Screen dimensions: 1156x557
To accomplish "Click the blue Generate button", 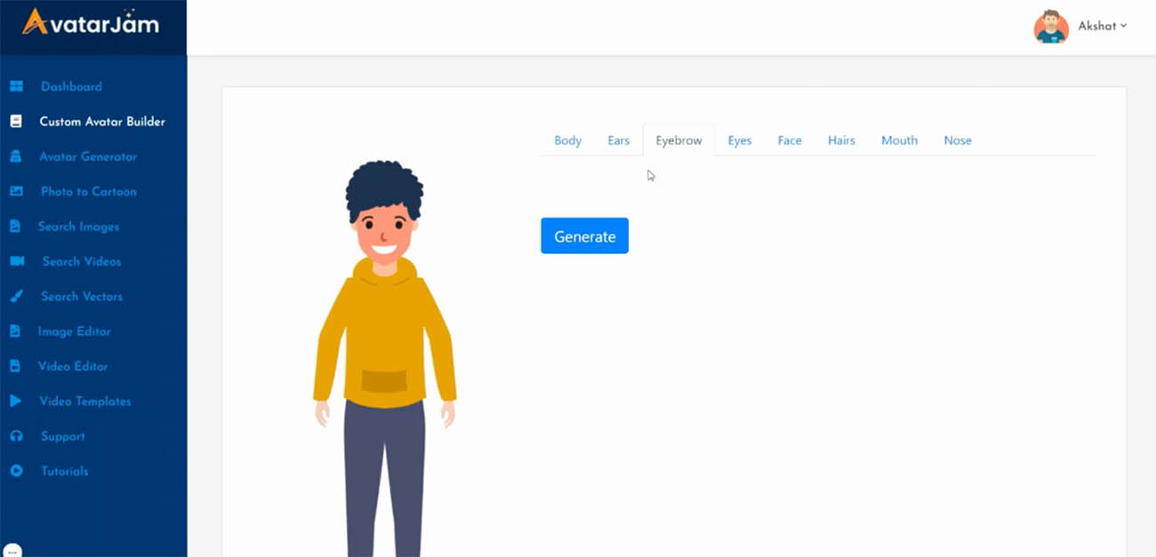I will pyautogui.click(x=584, y=235).
